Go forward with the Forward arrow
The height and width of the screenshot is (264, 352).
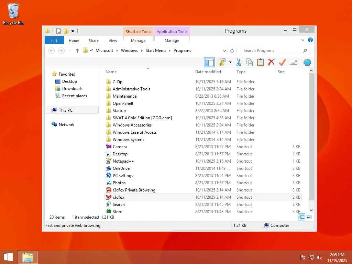pos(61,51)
